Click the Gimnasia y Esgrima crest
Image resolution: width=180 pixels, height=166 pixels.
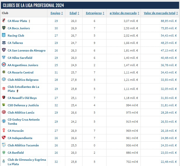4,161
